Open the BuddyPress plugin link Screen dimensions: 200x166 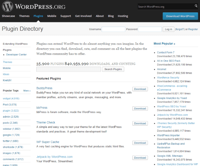click(44, 88)
